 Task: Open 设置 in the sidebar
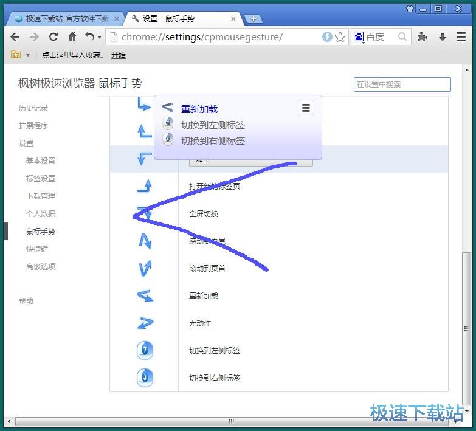[x=26, y=143]
